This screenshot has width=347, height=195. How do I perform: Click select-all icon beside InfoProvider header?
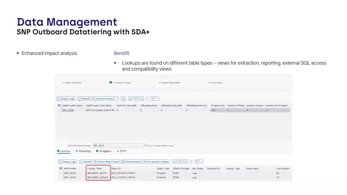(x=61, y=168)
